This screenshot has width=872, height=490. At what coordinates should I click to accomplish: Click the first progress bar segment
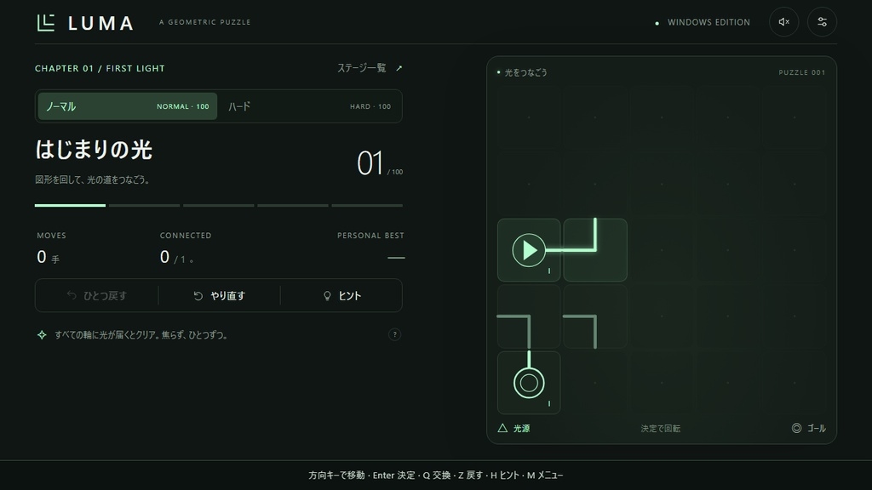point(70,205)
